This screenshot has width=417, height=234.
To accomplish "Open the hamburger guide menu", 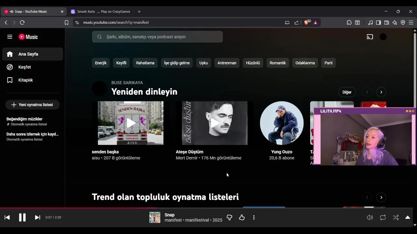I will pos(10,37).
